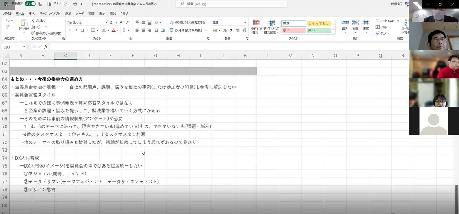The width and height of the screenshot is (459, 214).
Task: Open the number format 標準 dropdown
Action: 245,22
